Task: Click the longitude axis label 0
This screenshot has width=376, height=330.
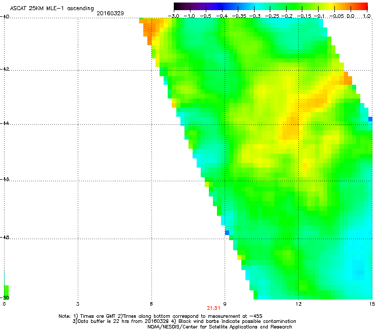Action: pyautogui.click(x=4, y=304)
